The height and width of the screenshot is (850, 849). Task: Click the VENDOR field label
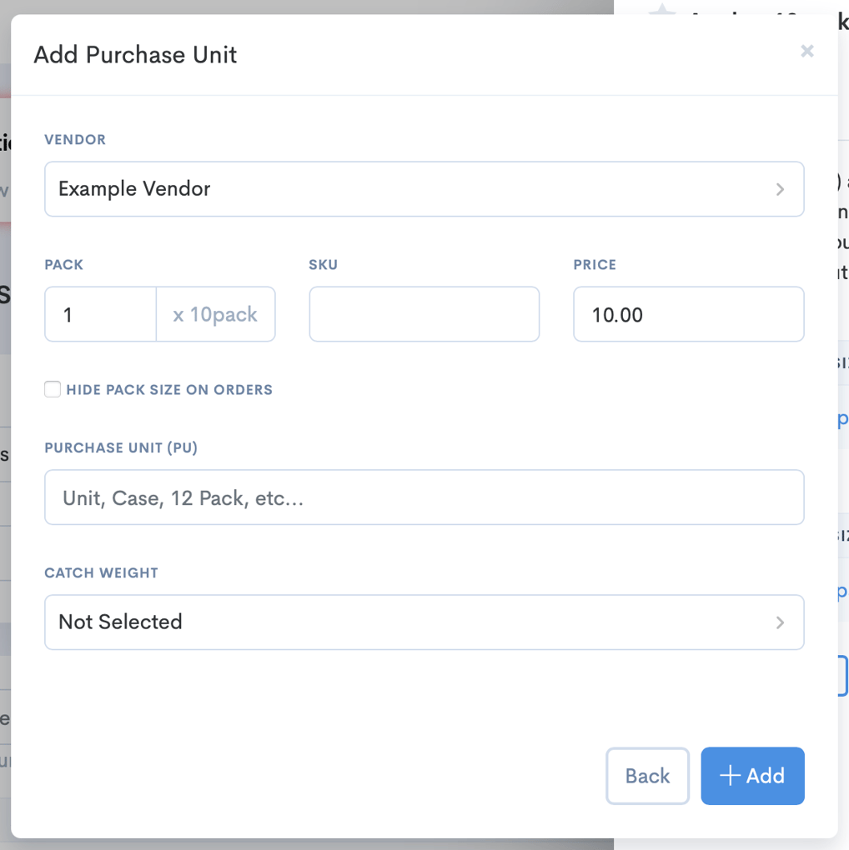click(75, 140)
